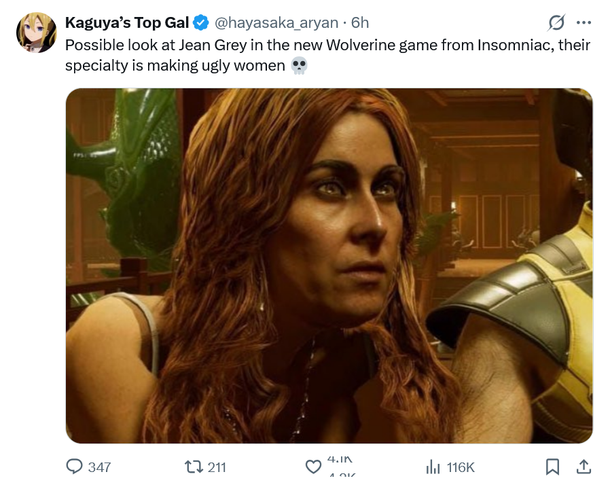Open the attached game screenshot image
610x489 pixels.
click(x=329, y=266)
